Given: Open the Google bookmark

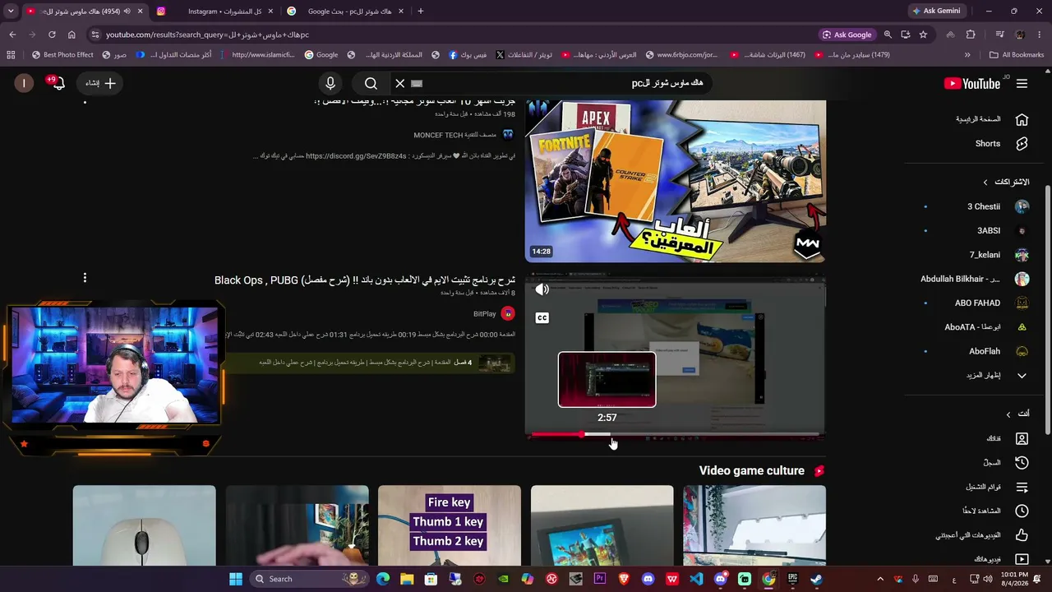Looking at the screenshot, I should [x=321, y=55].
